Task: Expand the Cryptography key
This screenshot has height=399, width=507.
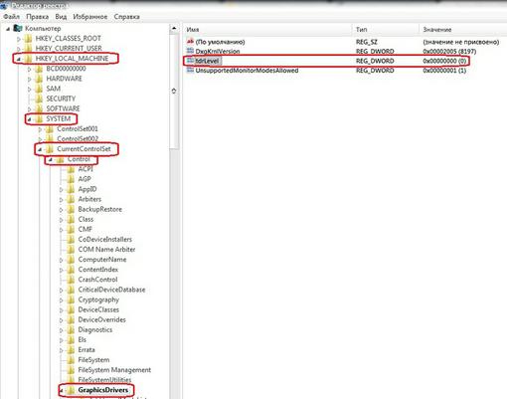Action: tap(62, 300)
